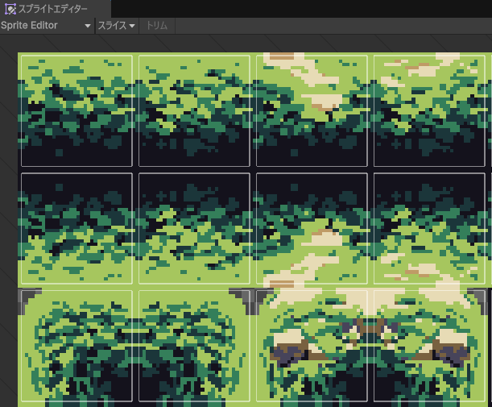492x407 pixels.
Task: Select the top-left dense foliage sprite slice
Action: [76, 111]
